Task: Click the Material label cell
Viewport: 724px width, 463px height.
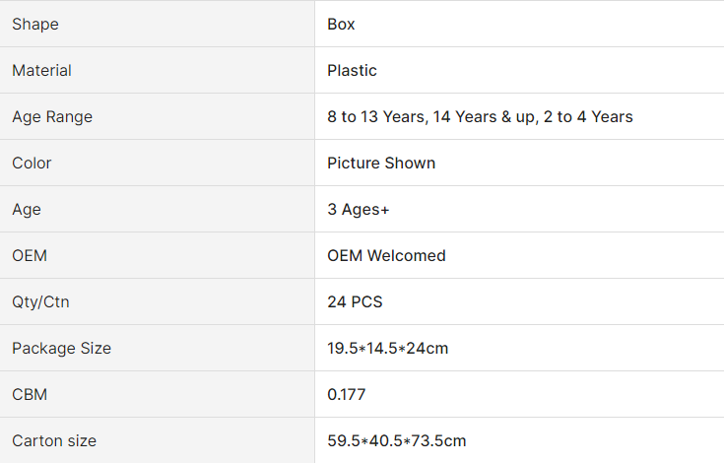Action: click(x=157, y=70)
